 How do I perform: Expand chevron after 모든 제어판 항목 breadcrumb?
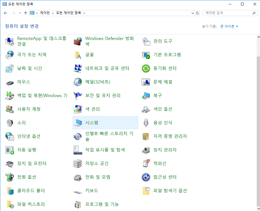(84, 13)
